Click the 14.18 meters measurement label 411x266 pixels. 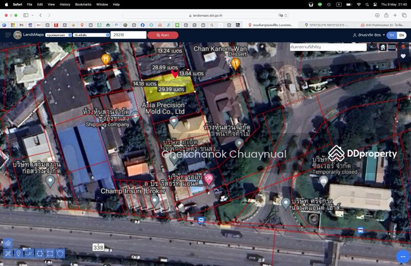point(145,84)
